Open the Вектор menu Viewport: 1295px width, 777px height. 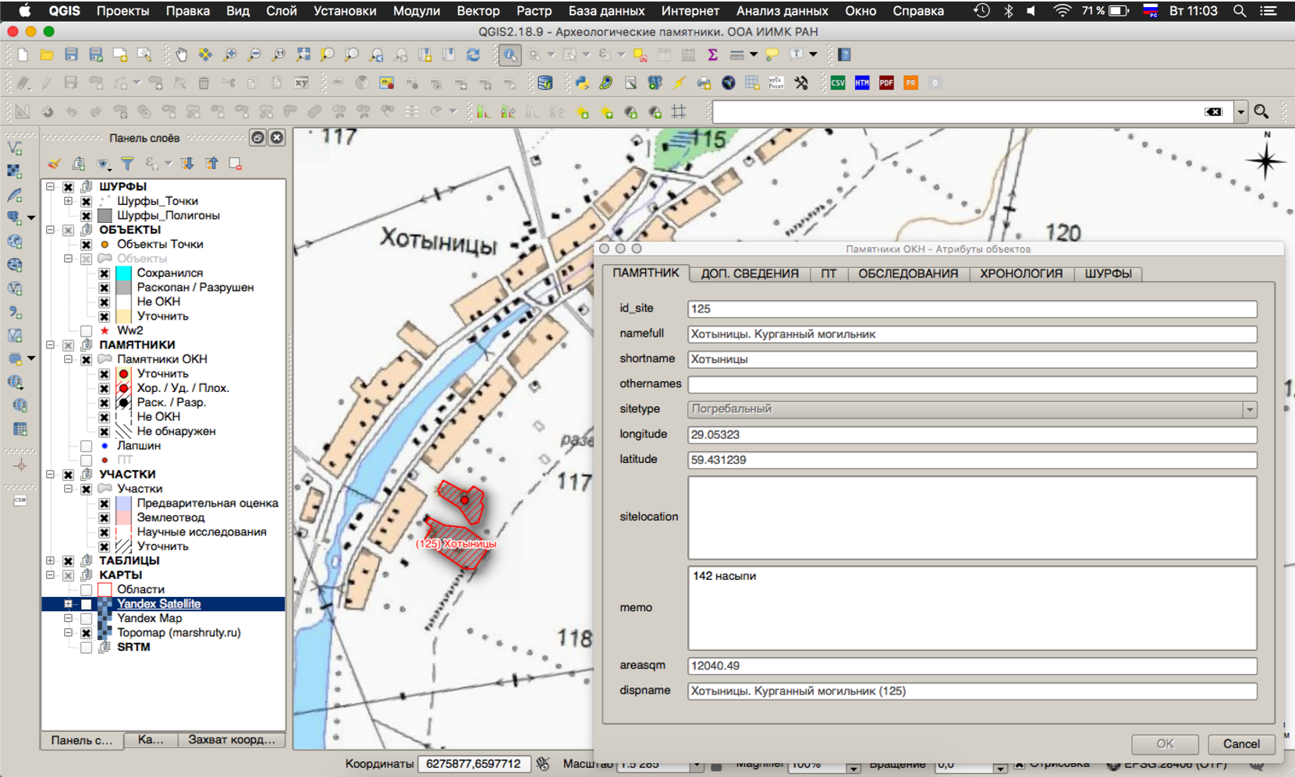477,11
